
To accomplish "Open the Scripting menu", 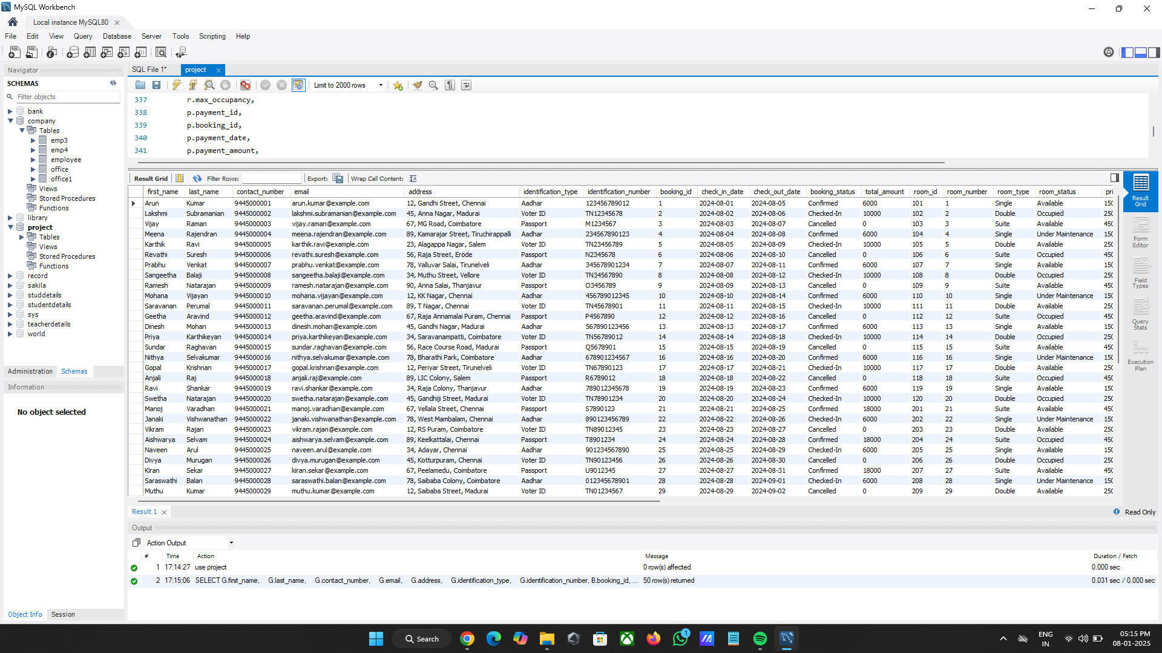I will click(212, 36).
